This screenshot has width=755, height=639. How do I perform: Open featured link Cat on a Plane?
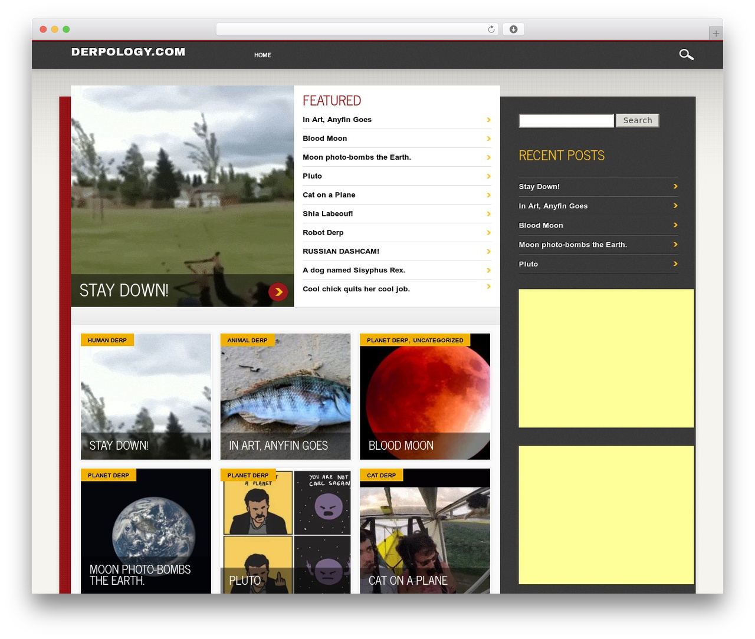(x=329, y=195)
